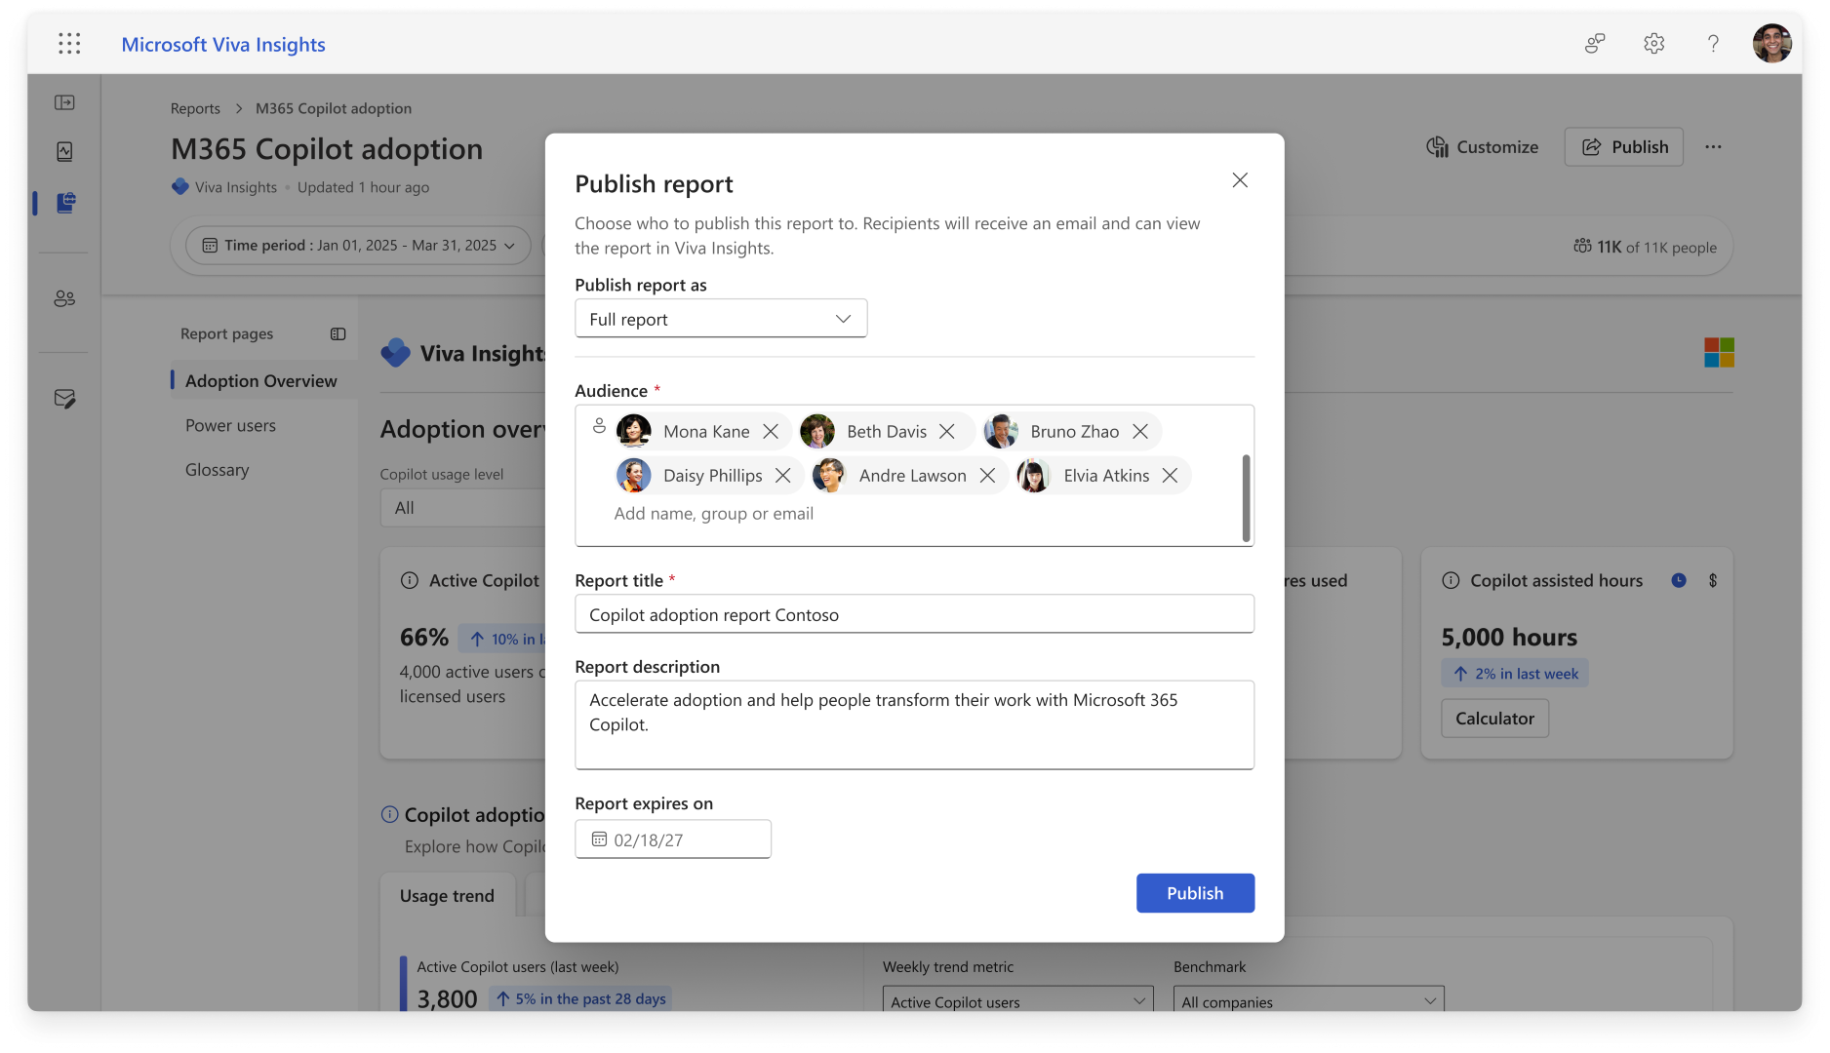This screenshot has height=1053, width=1830.
Task: Show info for Copilot assisted hours
Action: pos(1452,580)
